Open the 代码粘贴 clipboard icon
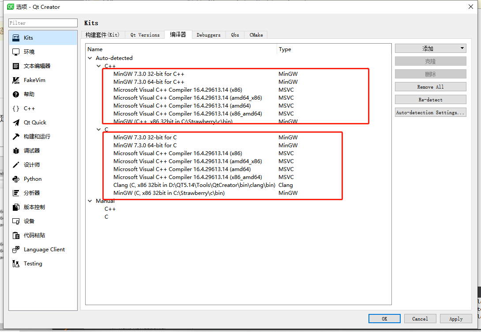481x332 pixels. [x=16, y=235]
